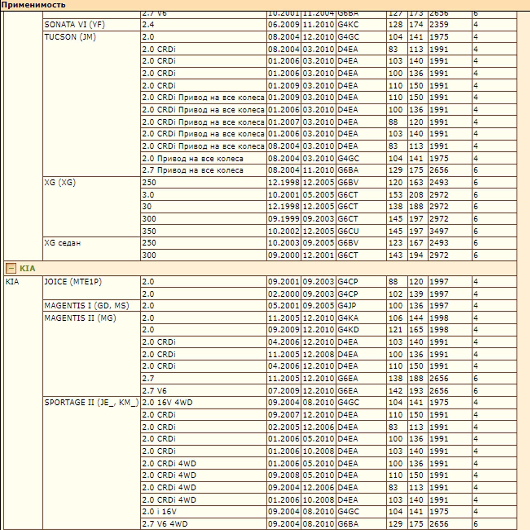Collapse the KIA group with minus icon
Viewport: 530px width, 530px height.
point(11,268)
